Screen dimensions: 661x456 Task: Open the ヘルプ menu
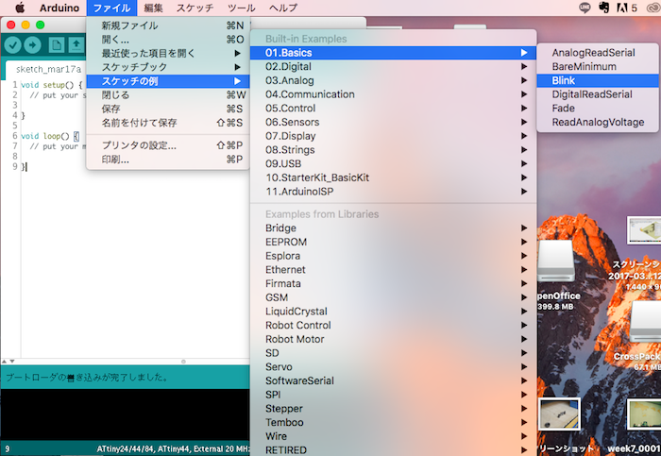pyautogui.click(x=283, y=8)
